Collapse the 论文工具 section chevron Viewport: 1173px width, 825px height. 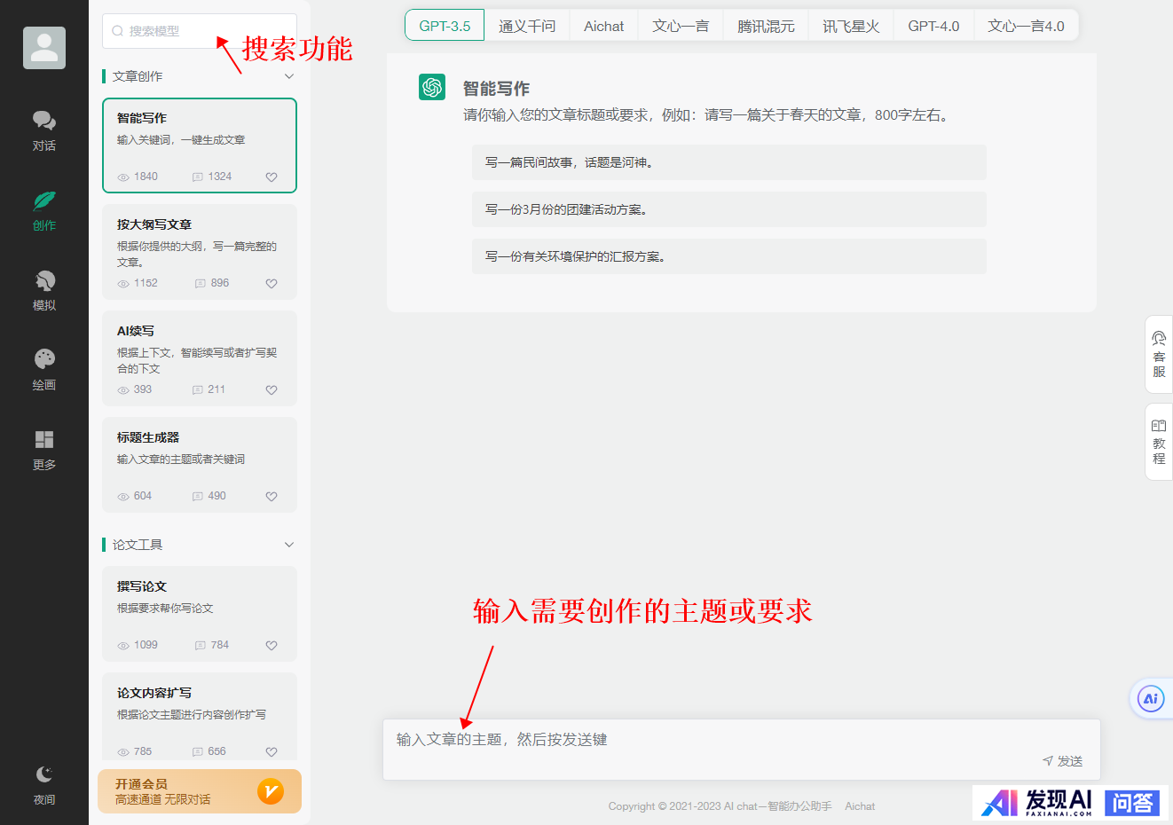288,545
